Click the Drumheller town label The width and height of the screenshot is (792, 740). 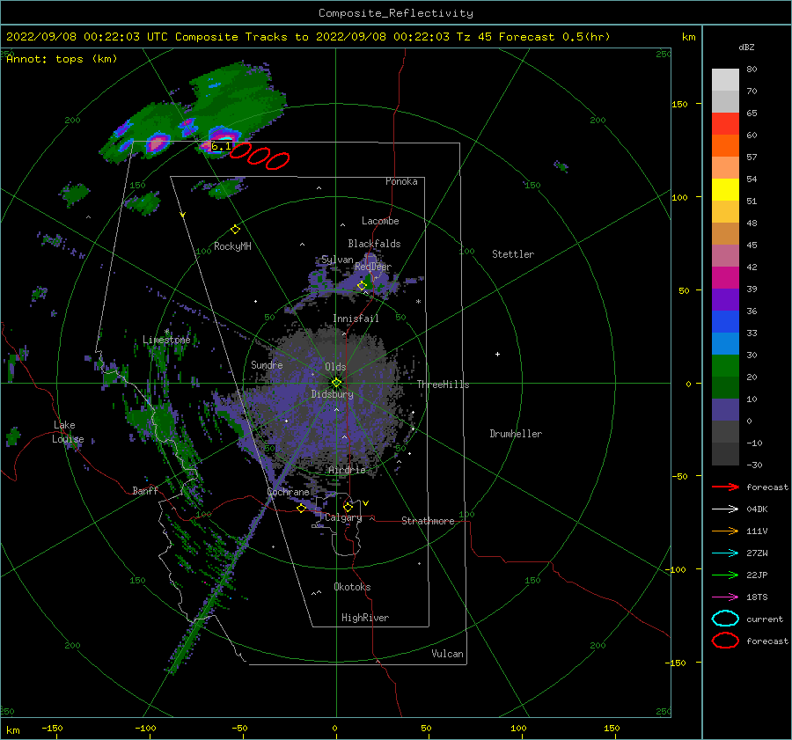(x=516, y=434)
